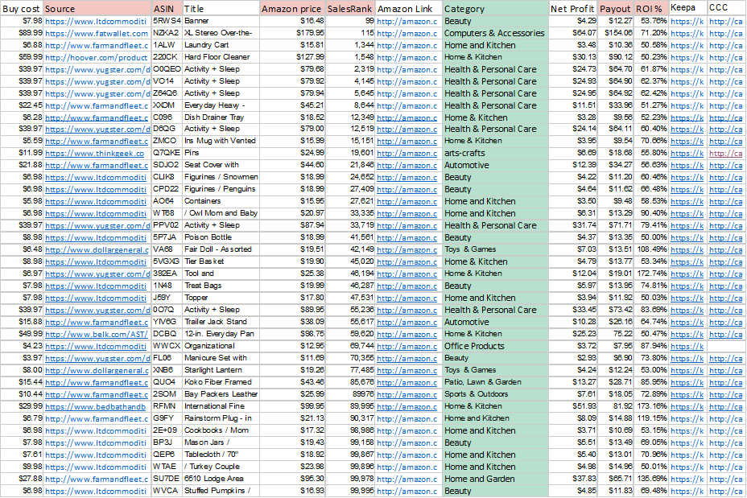
Task: Open Amazon link in the Pins row
Action: pyautogui.click(x=407, y=154)
